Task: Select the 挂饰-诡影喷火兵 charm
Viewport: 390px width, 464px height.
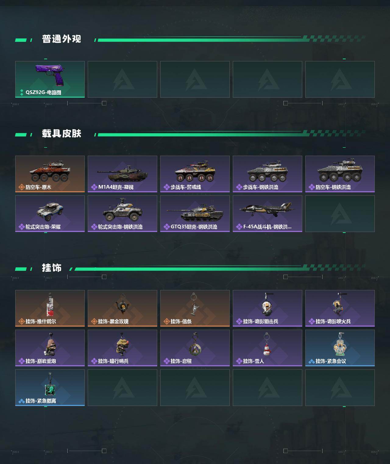Action: pyautogui.click(x=340, y=308)
